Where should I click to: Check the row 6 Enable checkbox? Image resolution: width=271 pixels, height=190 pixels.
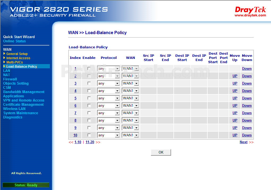coord(89,106)
